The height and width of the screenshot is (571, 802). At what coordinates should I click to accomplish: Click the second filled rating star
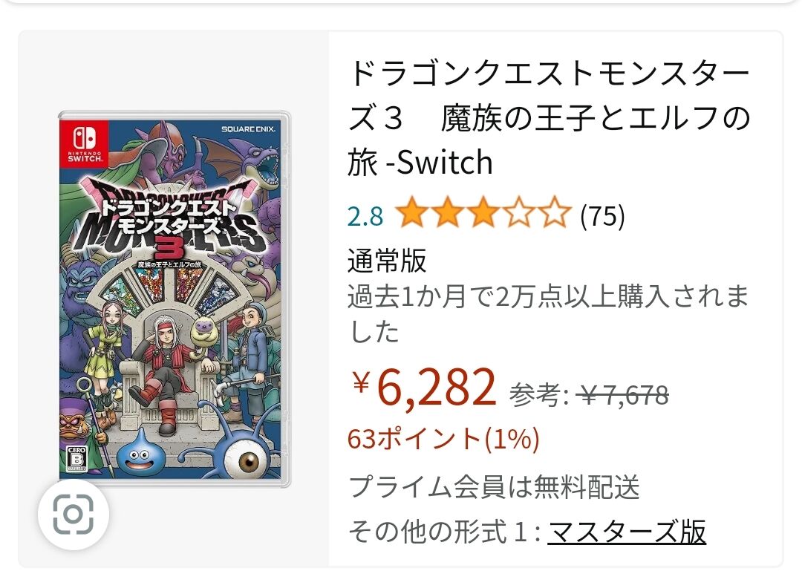pos(448,212)
